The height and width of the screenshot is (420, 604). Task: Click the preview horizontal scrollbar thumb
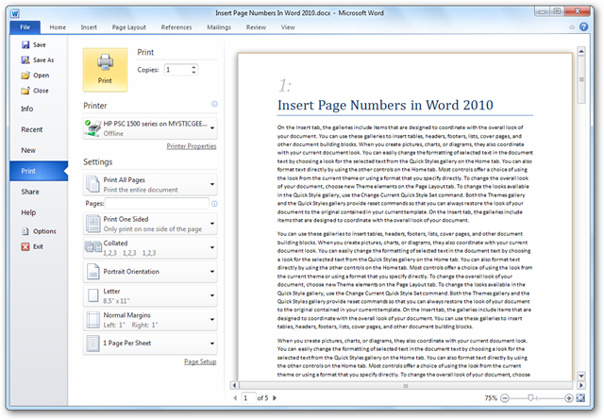point(406,386)
